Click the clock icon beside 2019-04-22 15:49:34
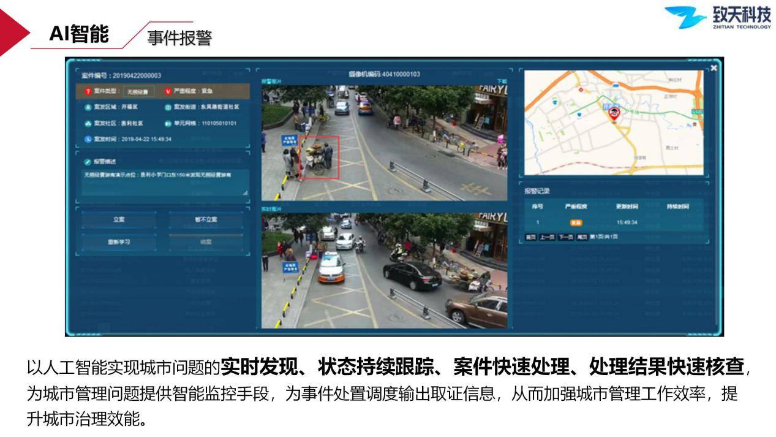 click(88, 139)
